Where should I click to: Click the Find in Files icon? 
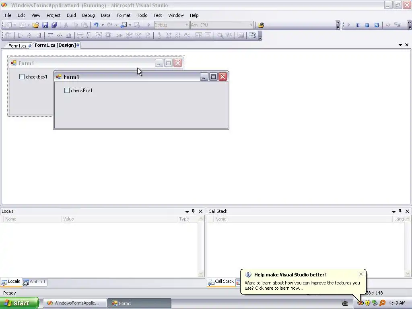coord(261,25)
